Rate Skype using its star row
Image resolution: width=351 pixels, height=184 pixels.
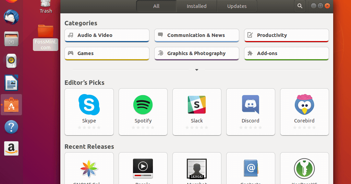click(89, 128)
